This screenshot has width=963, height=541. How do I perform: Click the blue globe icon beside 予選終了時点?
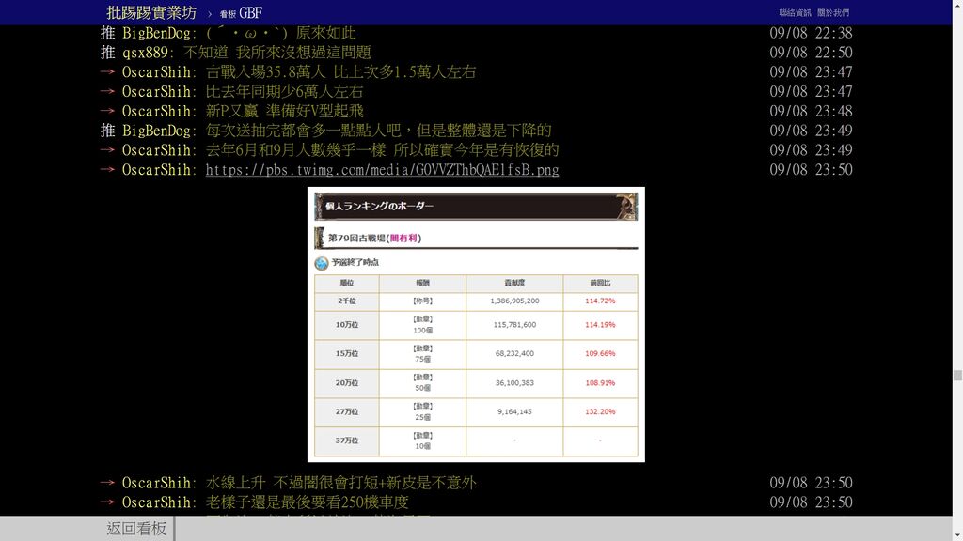pos(322,263)
